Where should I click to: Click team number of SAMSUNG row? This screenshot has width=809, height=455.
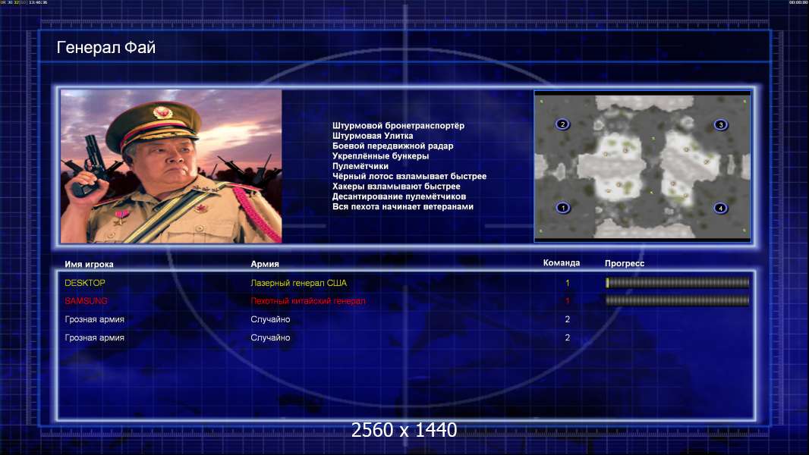[568, 301]
